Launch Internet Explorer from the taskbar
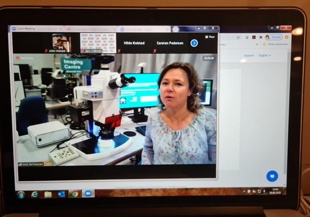This screenshot has height=217, width=310. pos(35,194)
